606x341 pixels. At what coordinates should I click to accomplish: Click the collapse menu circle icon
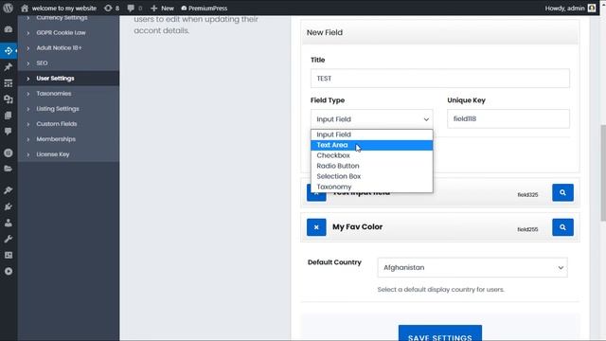pos(9,272)
